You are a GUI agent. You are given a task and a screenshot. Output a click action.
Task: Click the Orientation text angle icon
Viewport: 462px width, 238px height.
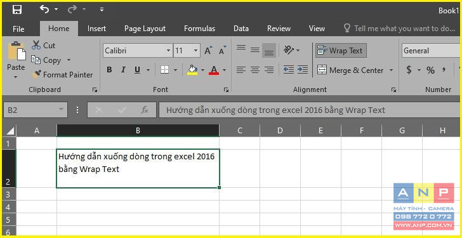[289, 50]
